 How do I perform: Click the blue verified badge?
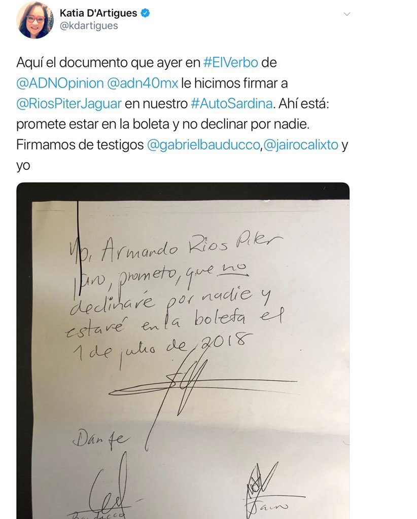tap(146, 13)
